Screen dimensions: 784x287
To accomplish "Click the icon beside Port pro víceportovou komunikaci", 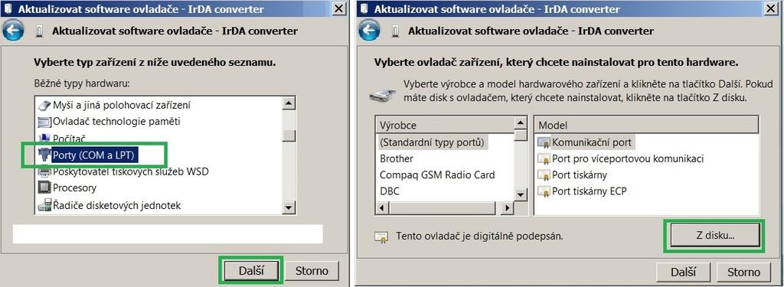I will (x=544, y=159).
